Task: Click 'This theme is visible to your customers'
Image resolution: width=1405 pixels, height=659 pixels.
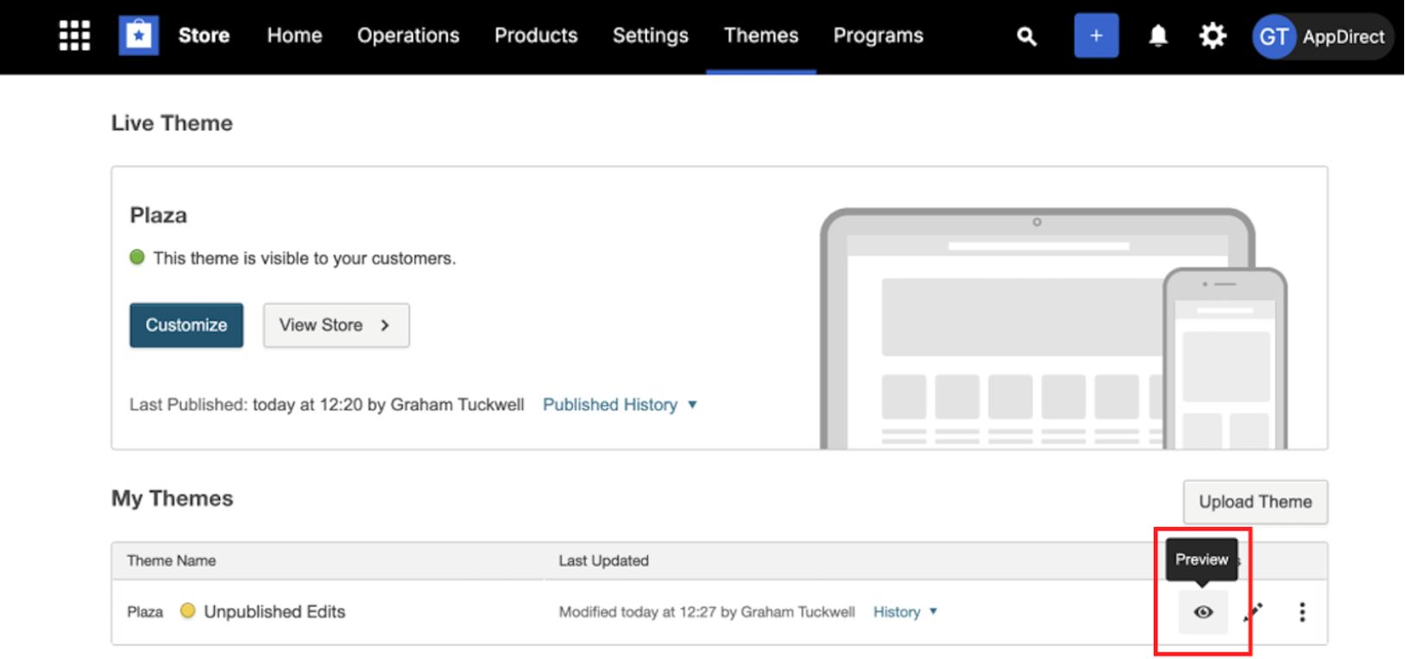Action: [x=304, y=258]
